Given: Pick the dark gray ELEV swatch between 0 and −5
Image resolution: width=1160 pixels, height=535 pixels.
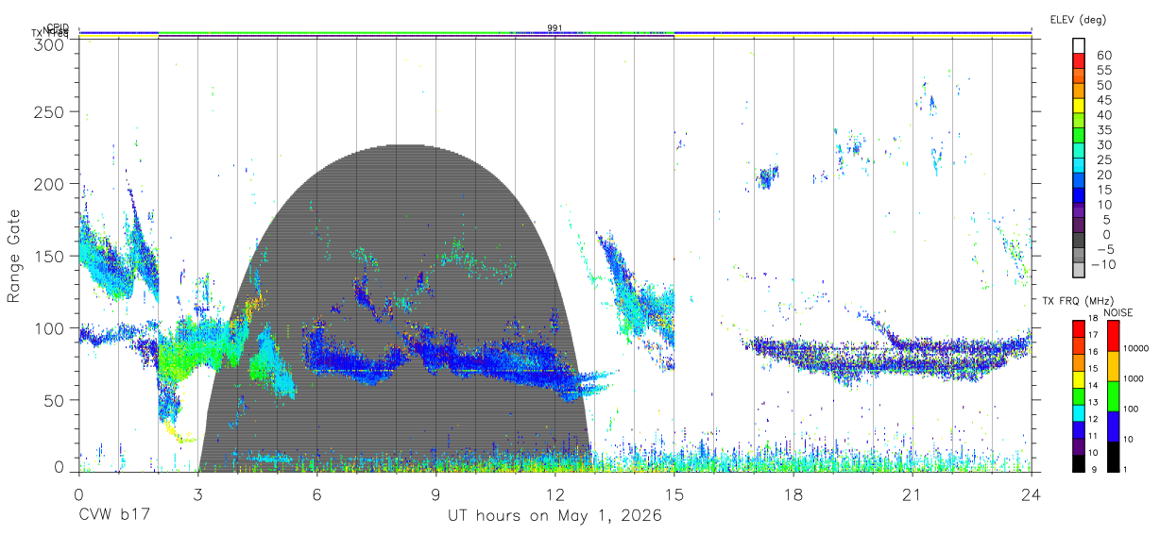Looking at the screenshot, I should pos(1079,242).
